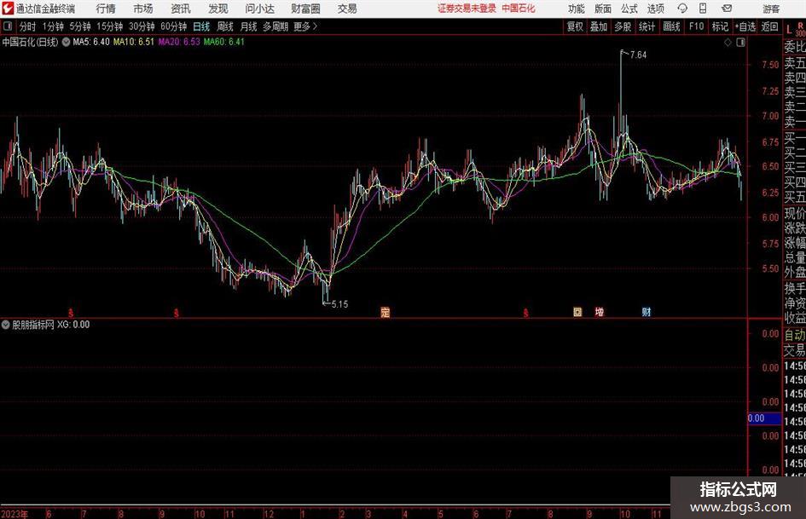Click the 自动 label in right panel
This screenshot has height=519, width=806.
795,335
